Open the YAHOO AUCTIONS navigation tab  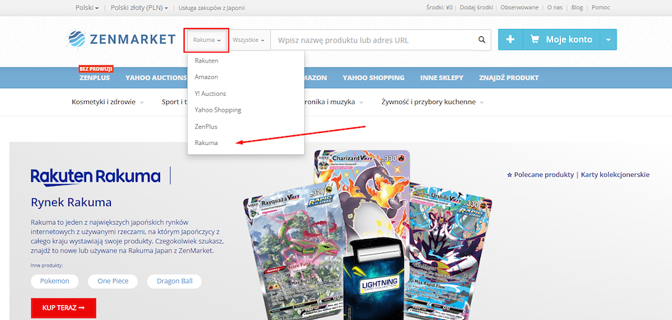click(x=156, y=78)
